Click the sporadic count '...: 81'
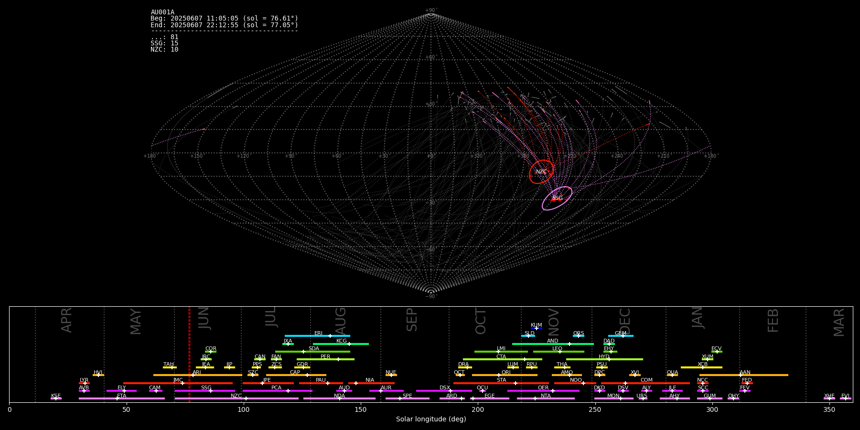 164,37
